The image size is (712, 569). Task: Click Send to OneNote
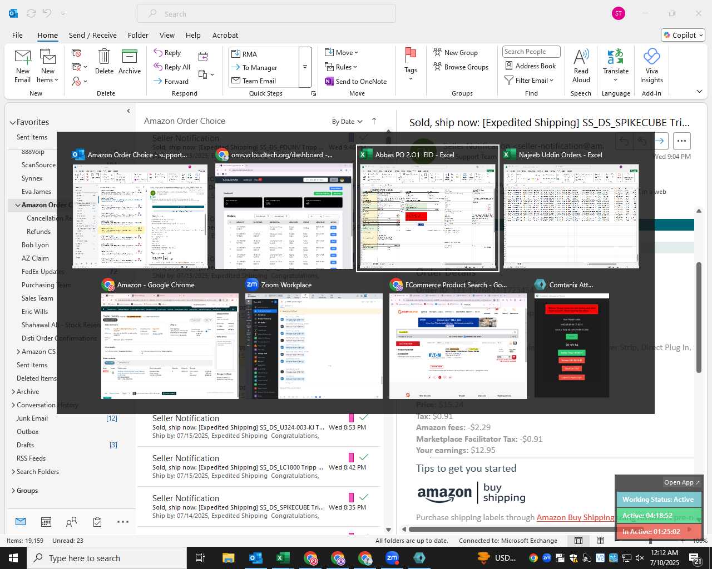click(356, 81)
